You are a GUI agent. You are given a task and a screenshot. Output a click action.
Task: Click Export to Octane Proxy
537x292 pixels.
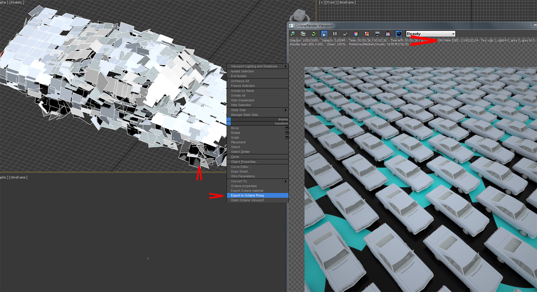pos(258,195)
